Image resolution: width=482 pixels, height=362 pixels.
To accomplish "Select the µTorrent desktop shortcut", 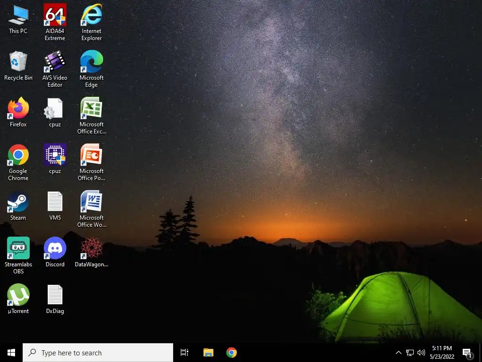I will tap(18, 299).
